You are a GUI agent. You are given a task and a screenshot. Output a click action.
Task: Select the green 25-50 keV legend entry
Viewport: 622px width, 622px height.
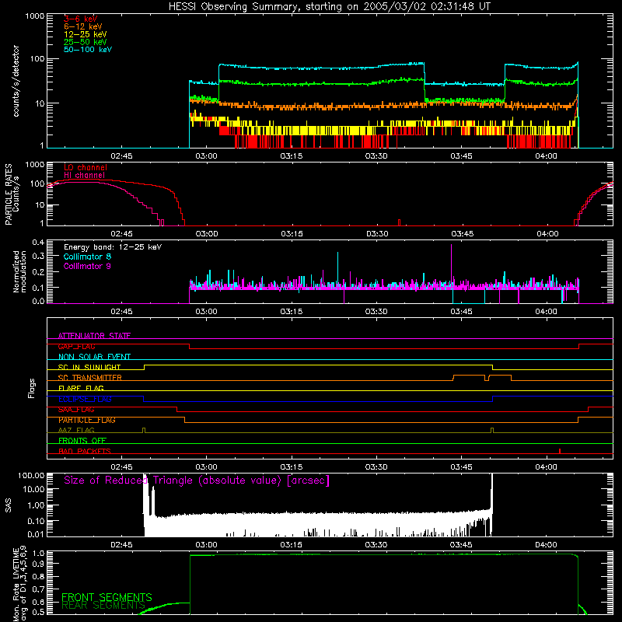point(86,42)
